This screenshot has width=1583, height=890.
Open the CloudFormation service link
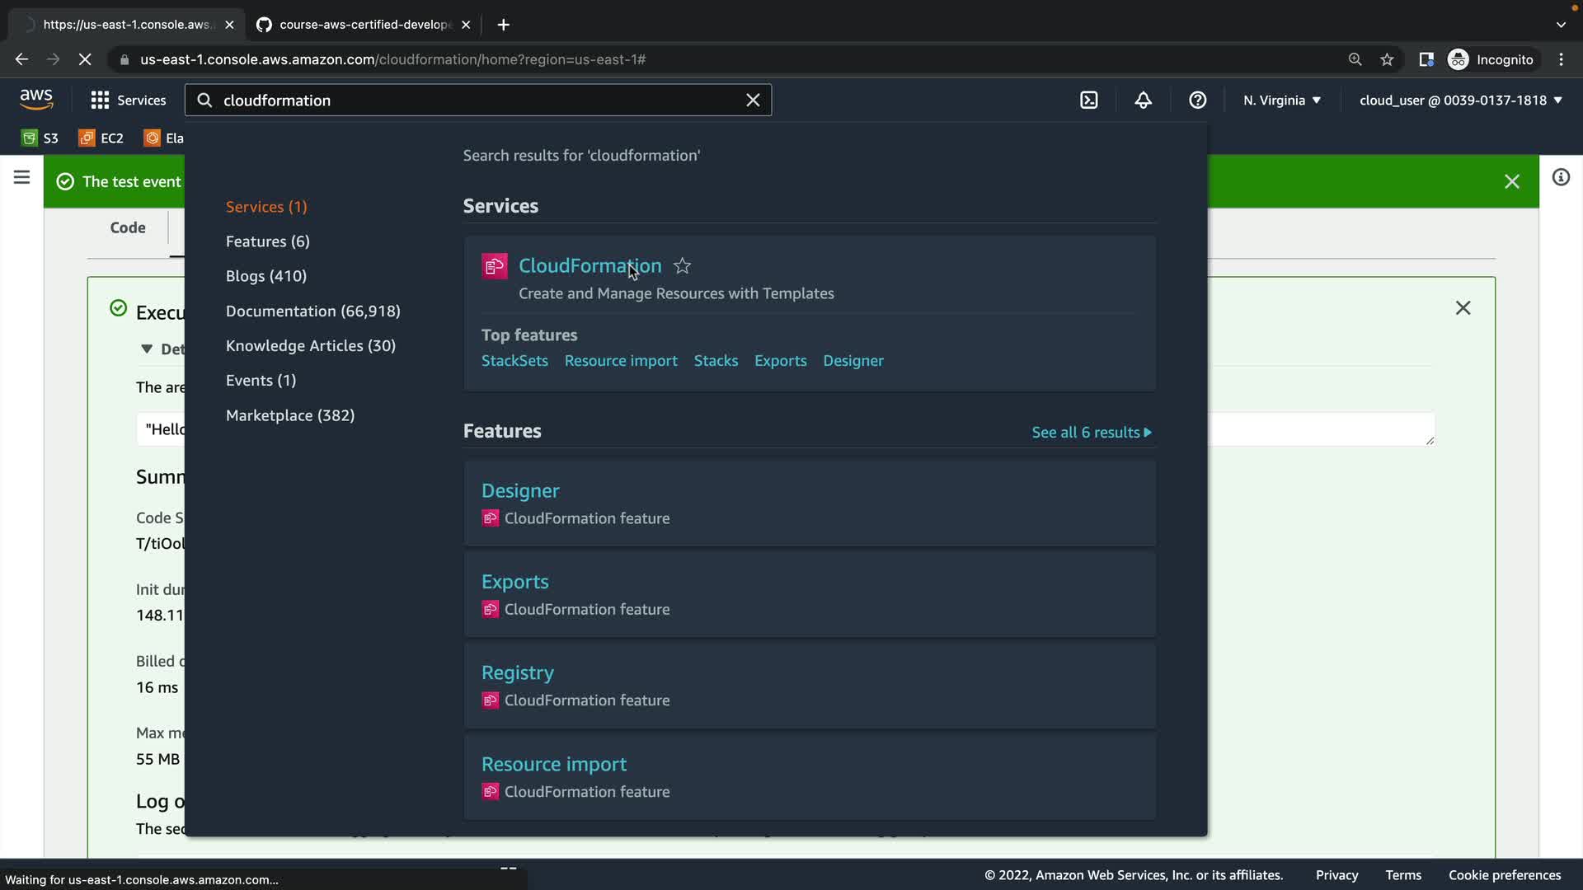click(590, 265)
